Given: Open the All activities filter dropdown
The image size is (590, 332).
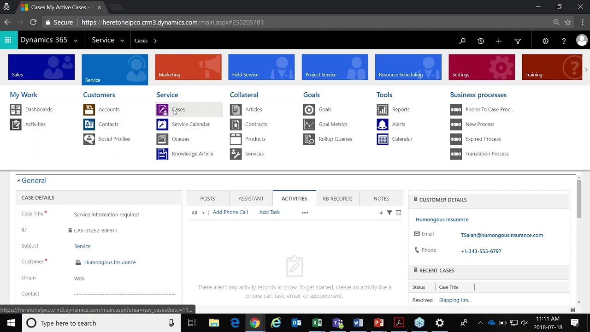Looking at the screenshot, I should pyautogui.click(x=198, y=213).
